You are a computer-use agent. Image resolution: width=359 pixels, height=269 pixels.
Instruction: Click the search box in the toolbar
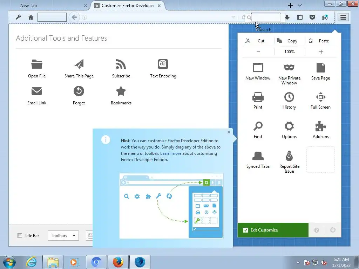click(x=266, y=17)
